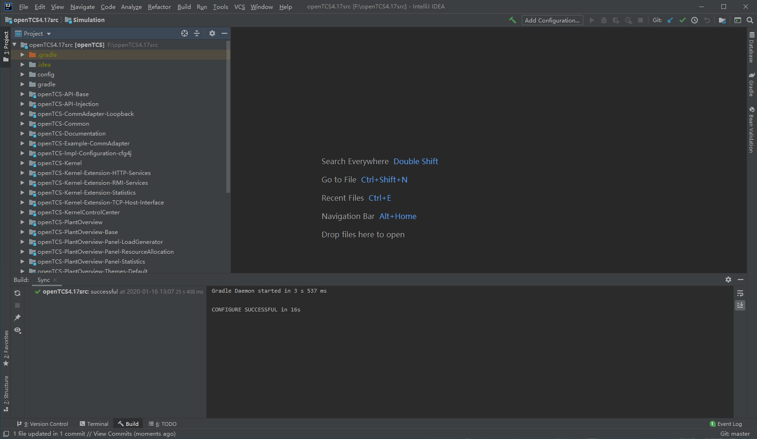Click the openTCS4.17src breadcrumb
The image size is (757, 439).
[32, 20]
